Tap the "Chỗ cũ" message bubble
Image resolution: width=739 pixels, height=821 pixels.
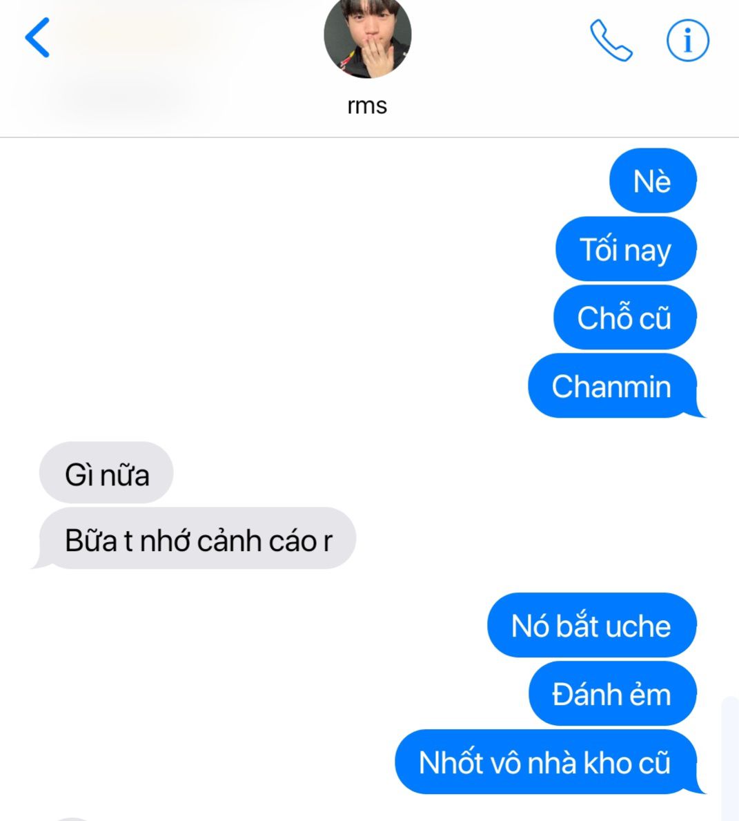625,318
